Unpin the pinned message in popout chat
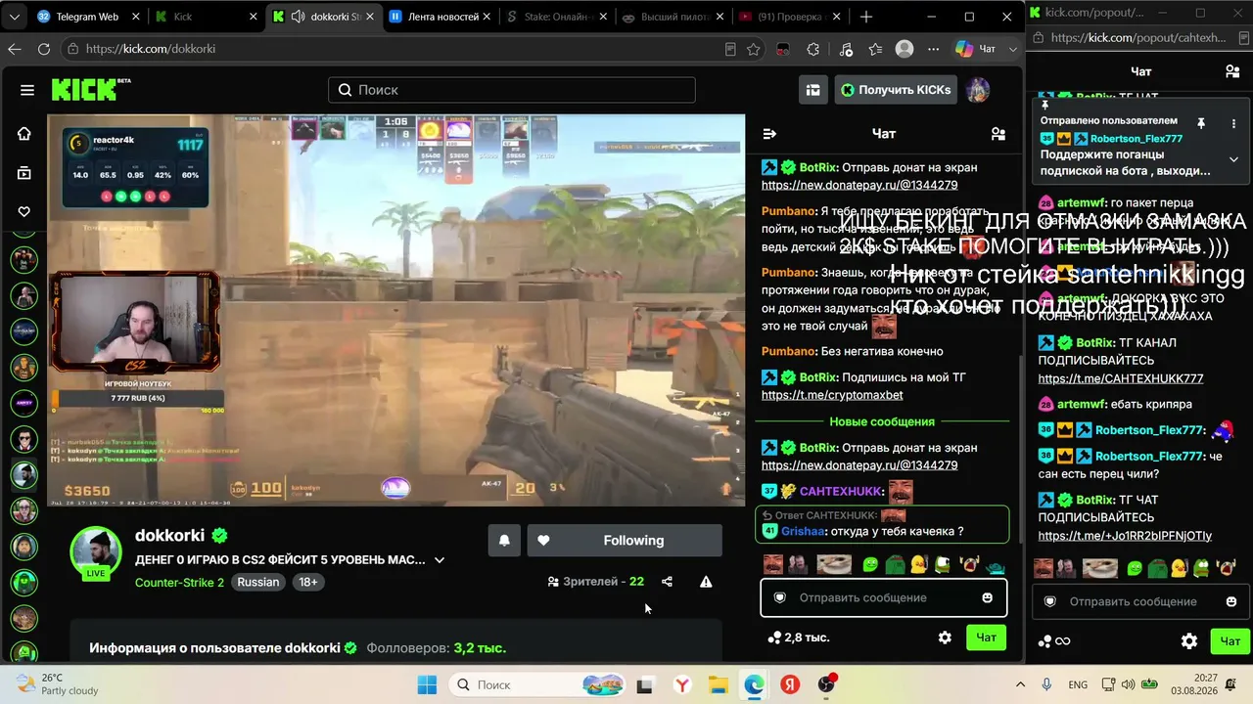 pos(1201,122)
